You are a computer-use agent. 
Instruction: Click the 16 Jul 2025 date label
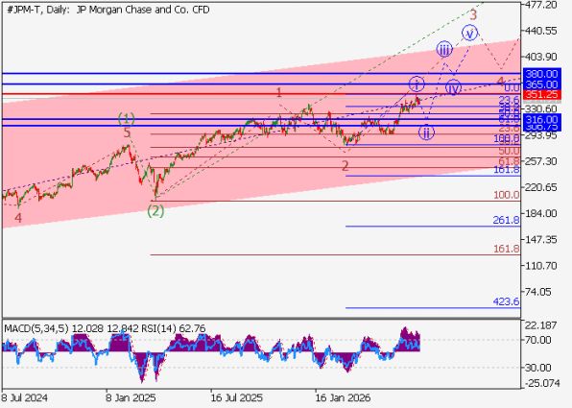tap(236, 397)
